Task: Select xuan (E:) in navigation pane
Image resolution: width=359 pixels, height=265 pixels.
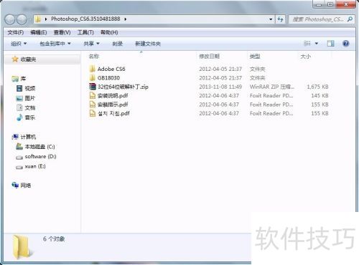Action: coord(35,166)
